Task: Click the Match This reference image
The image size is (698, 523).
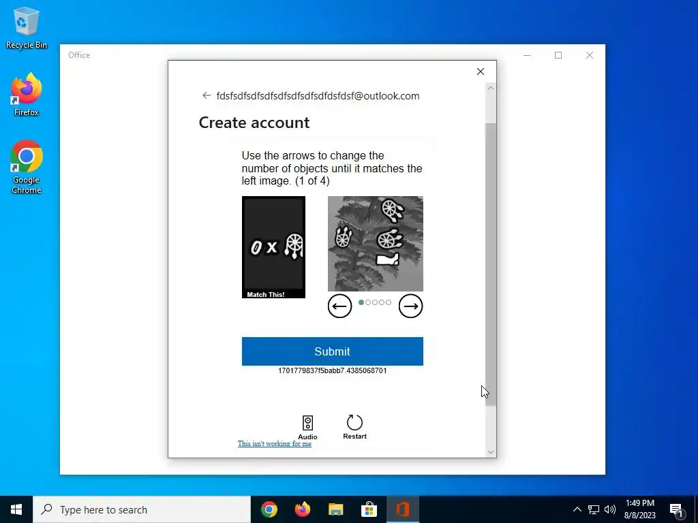Action: click(273, 247)
